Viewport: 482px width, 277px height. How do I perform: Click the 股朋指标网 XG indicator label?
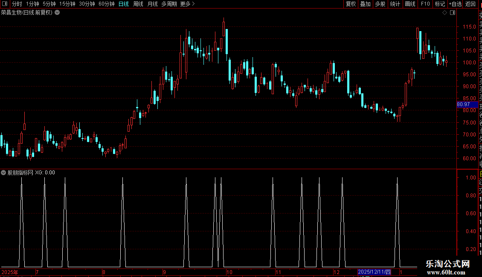31,173
